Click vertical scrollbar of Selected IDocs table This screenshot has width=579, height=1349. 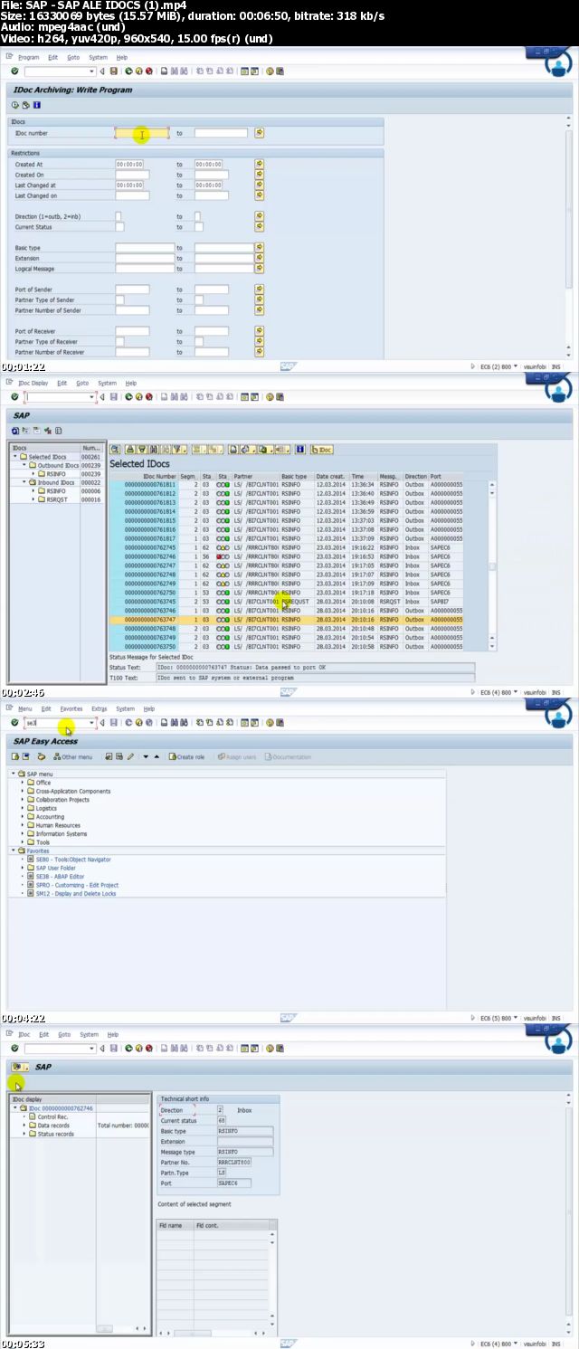492,565
